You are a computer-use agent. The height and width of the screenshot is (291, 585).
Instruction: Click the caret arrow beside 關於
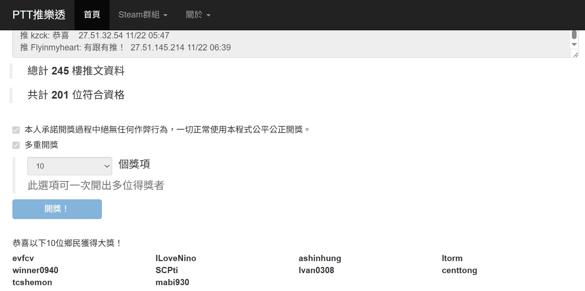[209, 15]
